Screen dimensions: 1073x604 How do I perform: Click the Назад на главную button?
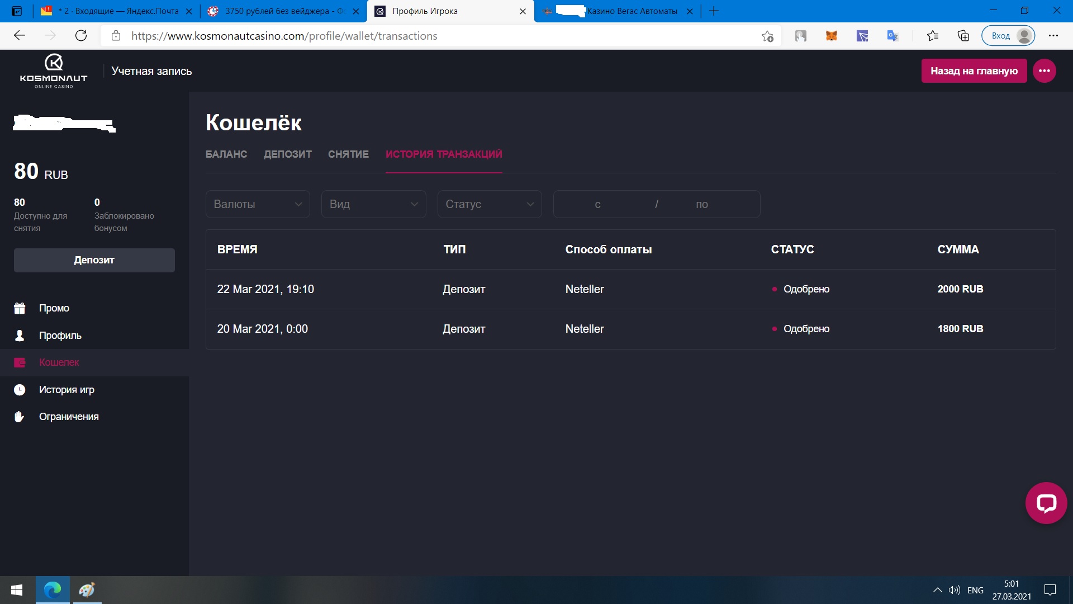[974, 71]
